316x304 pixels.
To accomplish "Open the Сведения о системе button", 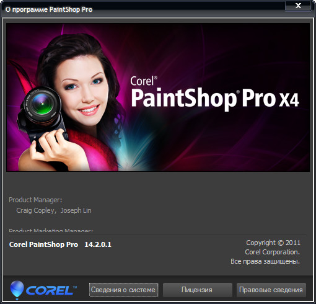I will 123,290.
